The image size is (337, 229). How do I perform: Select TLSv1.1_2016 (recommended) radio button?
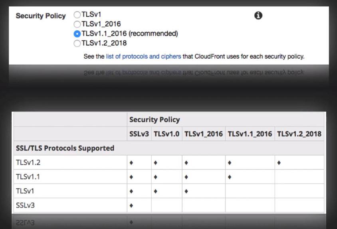(x=77, y=34)
